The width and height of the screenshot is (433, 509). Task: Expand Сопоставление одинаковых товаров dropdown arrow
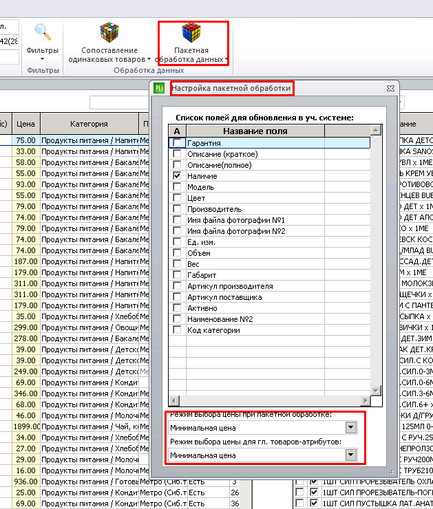point(149,59)
